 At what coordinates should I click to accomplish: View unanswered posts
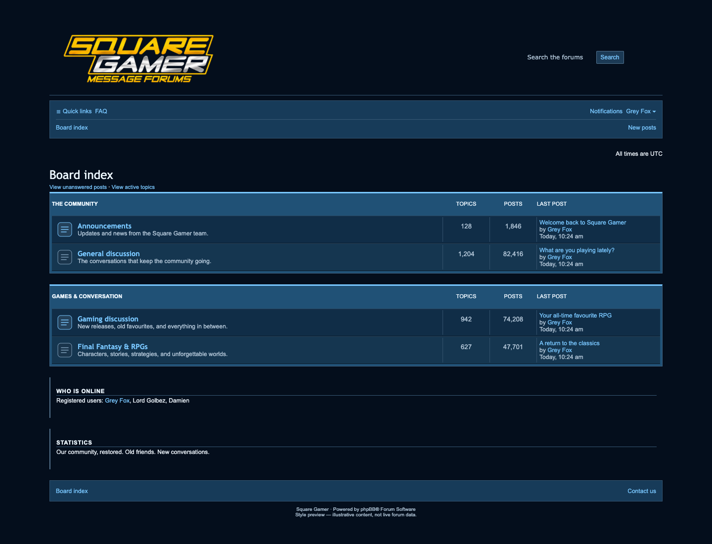[78, 187]
